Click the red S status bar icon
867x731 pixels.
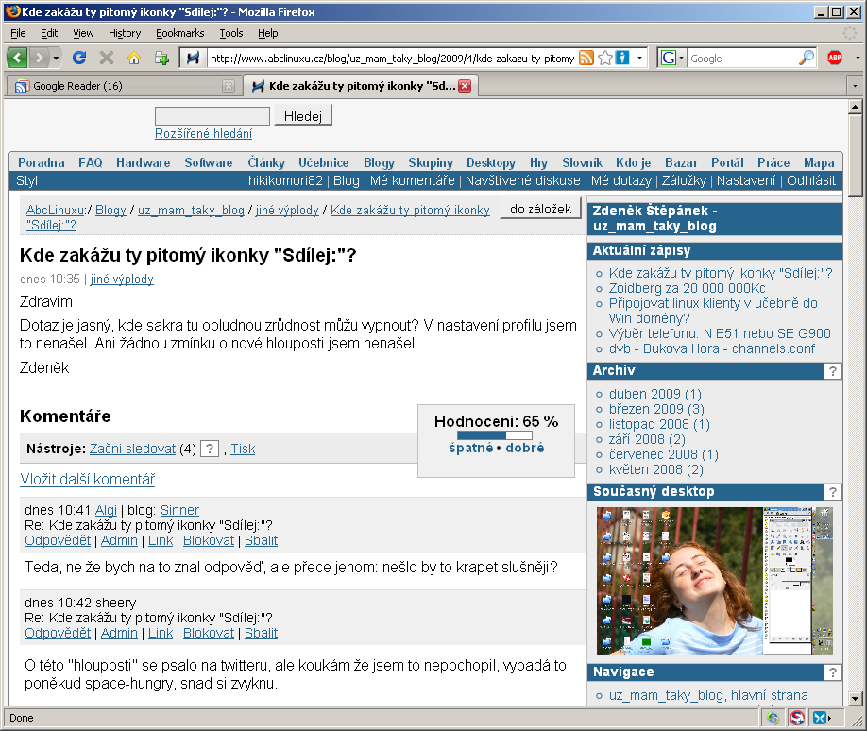[x=797, y=719]
